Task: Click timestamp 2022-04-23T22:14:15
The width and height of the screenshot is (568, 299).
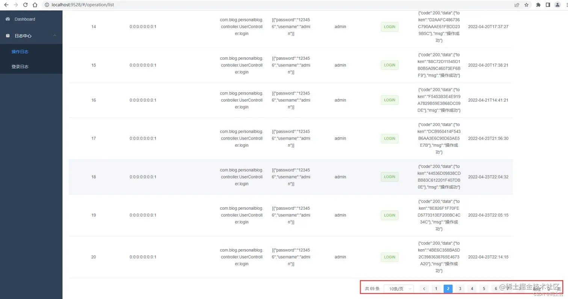Action: coord(488,257)
